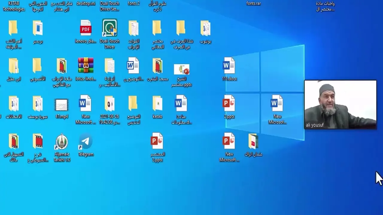Image resolution: width=383 pixels, height=215 pixels.
Task: Select the fonts.rar label at top
Action: point(253,4)
